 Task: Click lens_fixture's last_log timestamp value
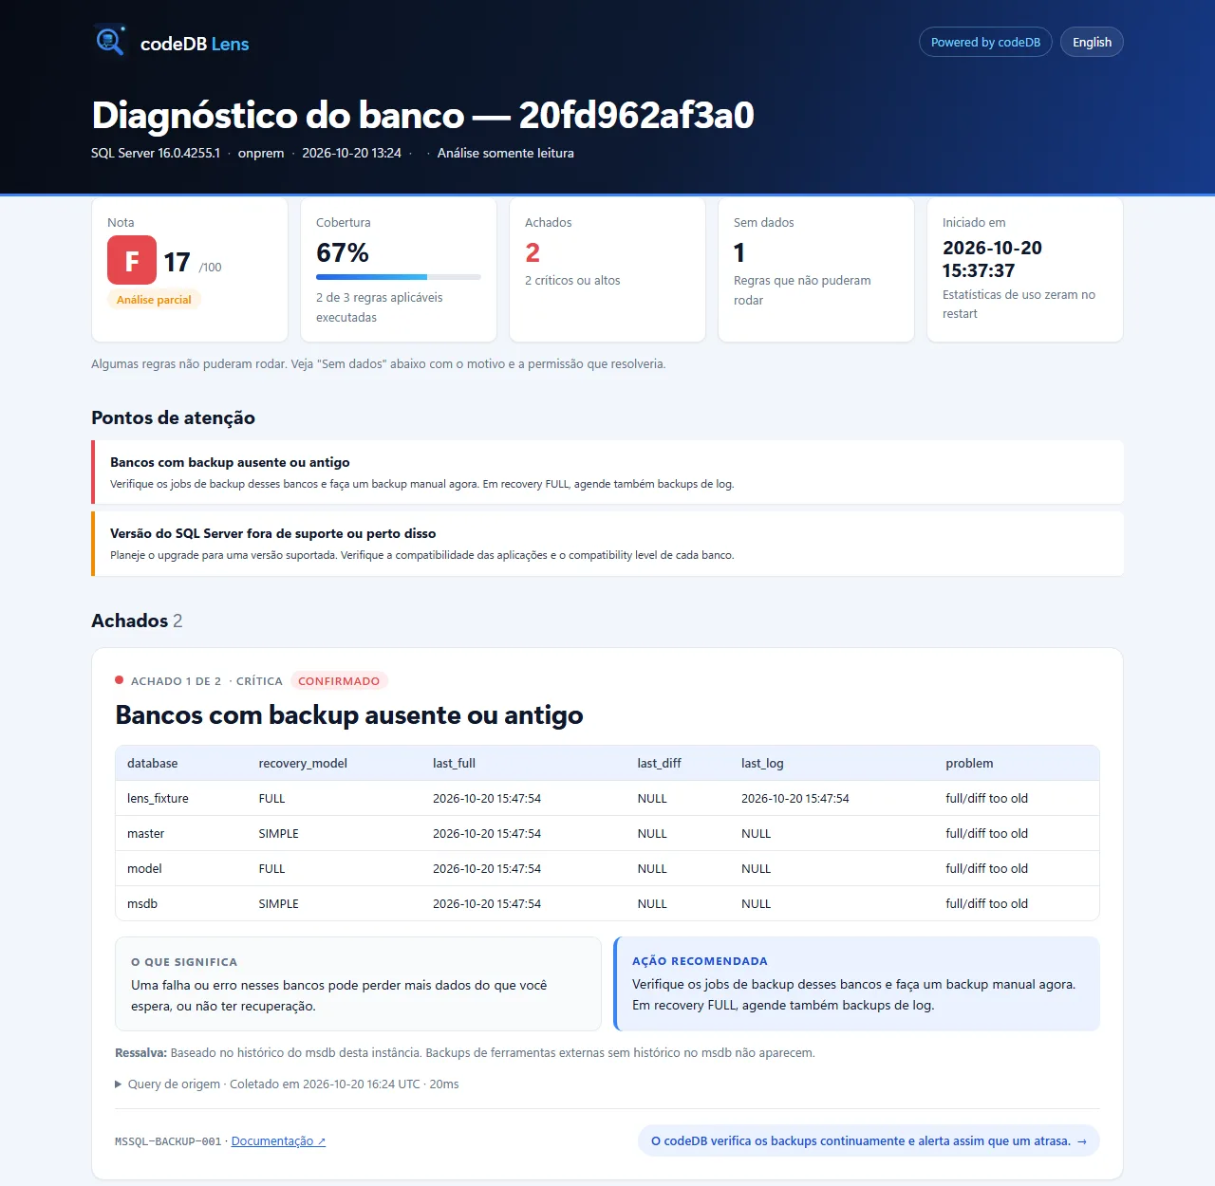[x=795, y=799]
